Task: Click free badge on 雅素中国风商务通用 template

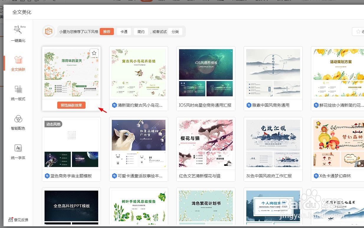Action: pos(249,105)
